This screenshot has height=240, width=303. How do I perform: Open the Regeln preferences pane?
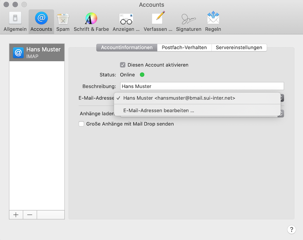pos(213,22)
